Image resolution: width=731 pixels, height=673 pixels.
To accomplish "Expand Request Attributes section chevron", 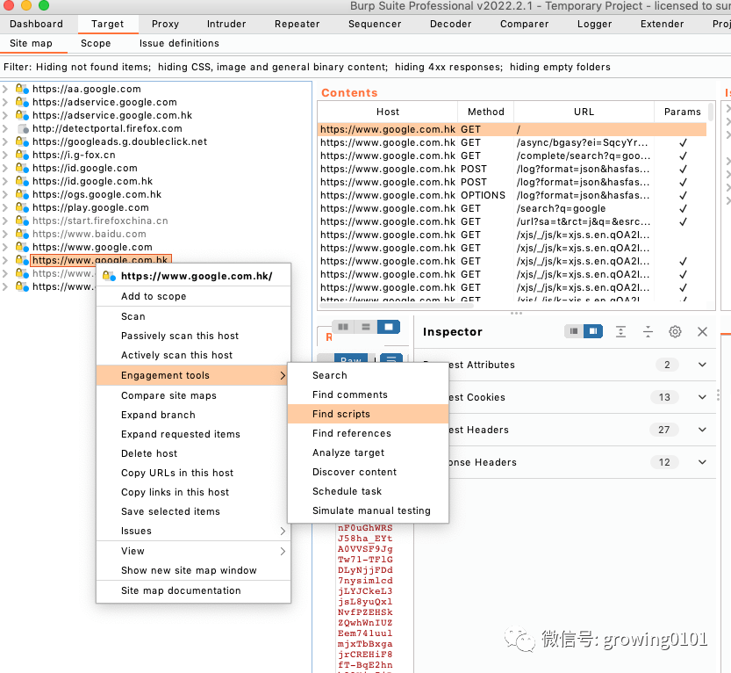I will [x=702, y=365].
